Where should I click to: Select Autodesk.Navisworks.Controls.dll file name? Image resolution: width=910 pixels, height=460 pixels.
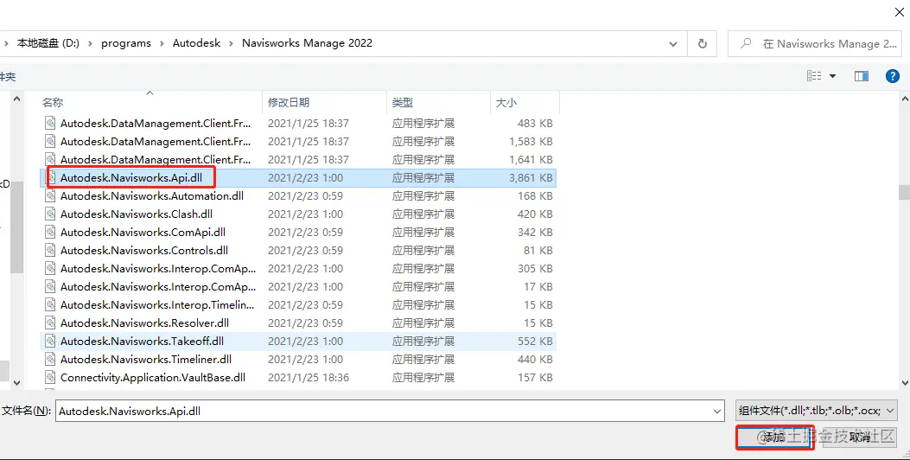click(144, 251)
